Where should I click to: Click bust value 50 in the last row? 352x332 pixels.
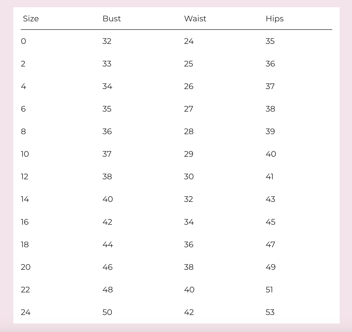pos(107,312)
